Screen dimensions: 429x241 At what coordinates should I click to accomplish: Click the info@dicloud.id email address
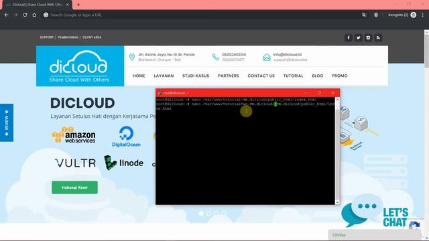click(x=288, y=54)
